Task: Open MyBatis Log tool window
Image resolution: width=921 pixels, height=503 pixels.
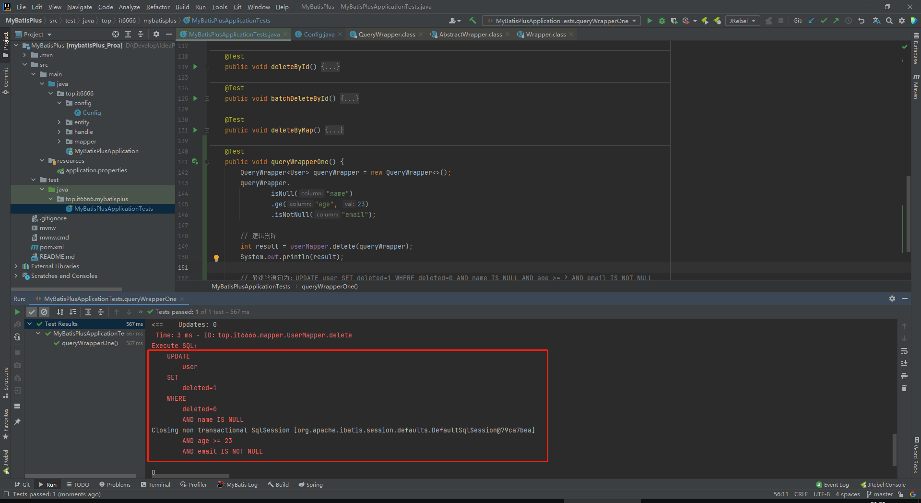Action: [237, 485]
